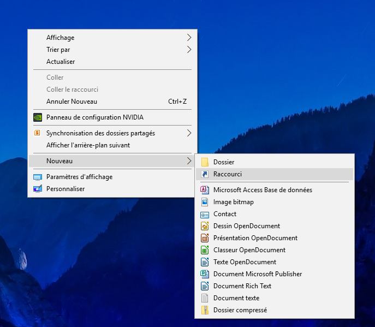Image resolution: width=375 pixels, height=327 pixels.
Task: Select Actualiser to refresh the desktop
Action: 61,62
